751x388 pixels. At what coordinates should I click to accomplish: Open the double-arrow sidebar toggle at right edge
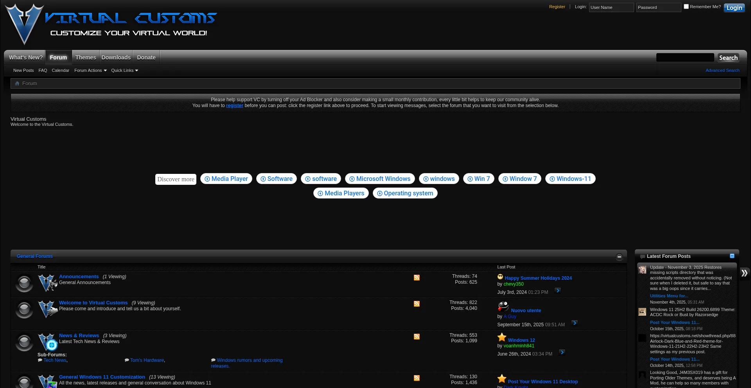[744, 273]
